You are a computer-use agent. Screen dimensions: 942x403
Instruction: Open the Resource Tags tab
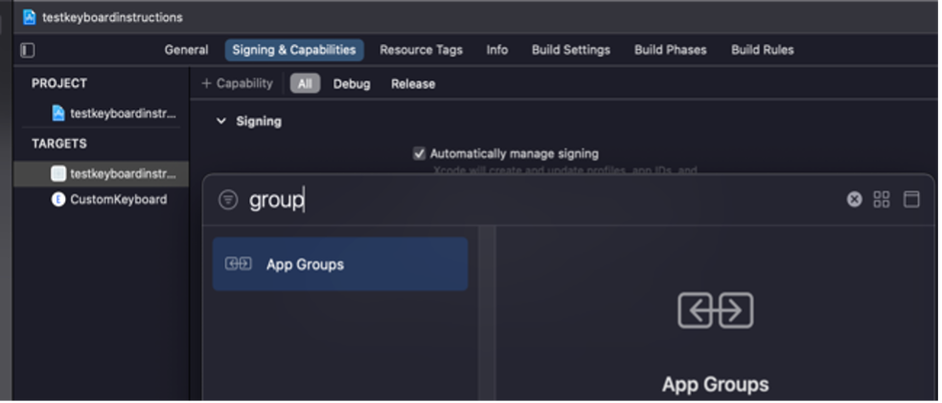[x=421, y=51]
